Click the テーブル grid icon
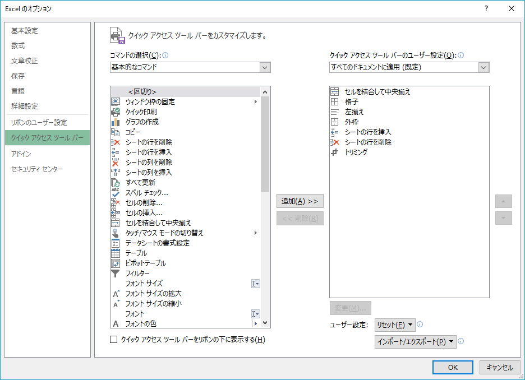This screenshot has height=380, width=525. [115, 253]
